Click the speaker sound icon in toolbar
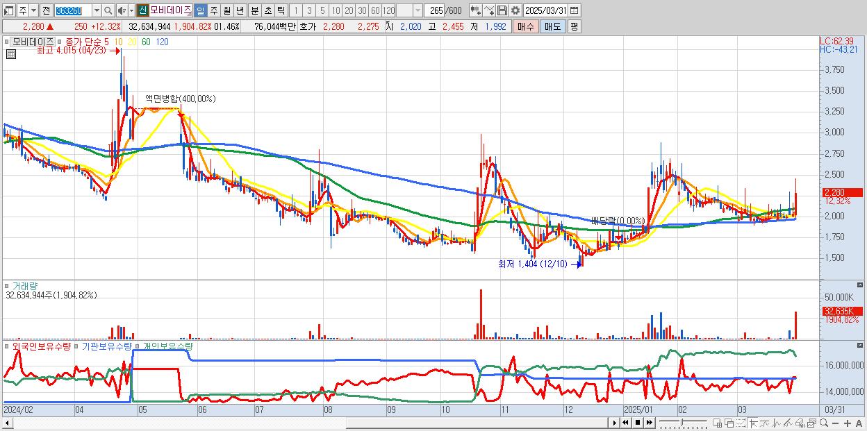Viewport: 867px width, 431px height. pos(122,10)
